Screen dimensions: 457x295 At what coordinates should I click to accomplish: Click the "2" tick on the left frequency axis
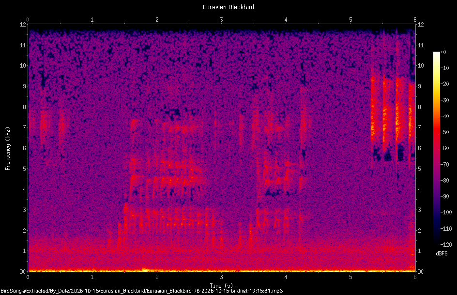[x=24, y=230]
